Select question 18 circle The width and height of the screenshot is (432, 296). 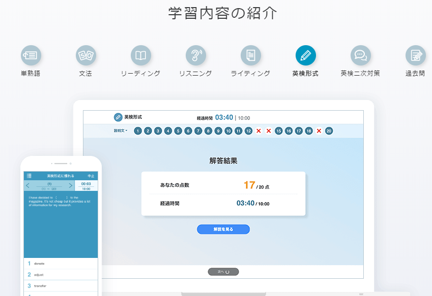pos(309,131)
